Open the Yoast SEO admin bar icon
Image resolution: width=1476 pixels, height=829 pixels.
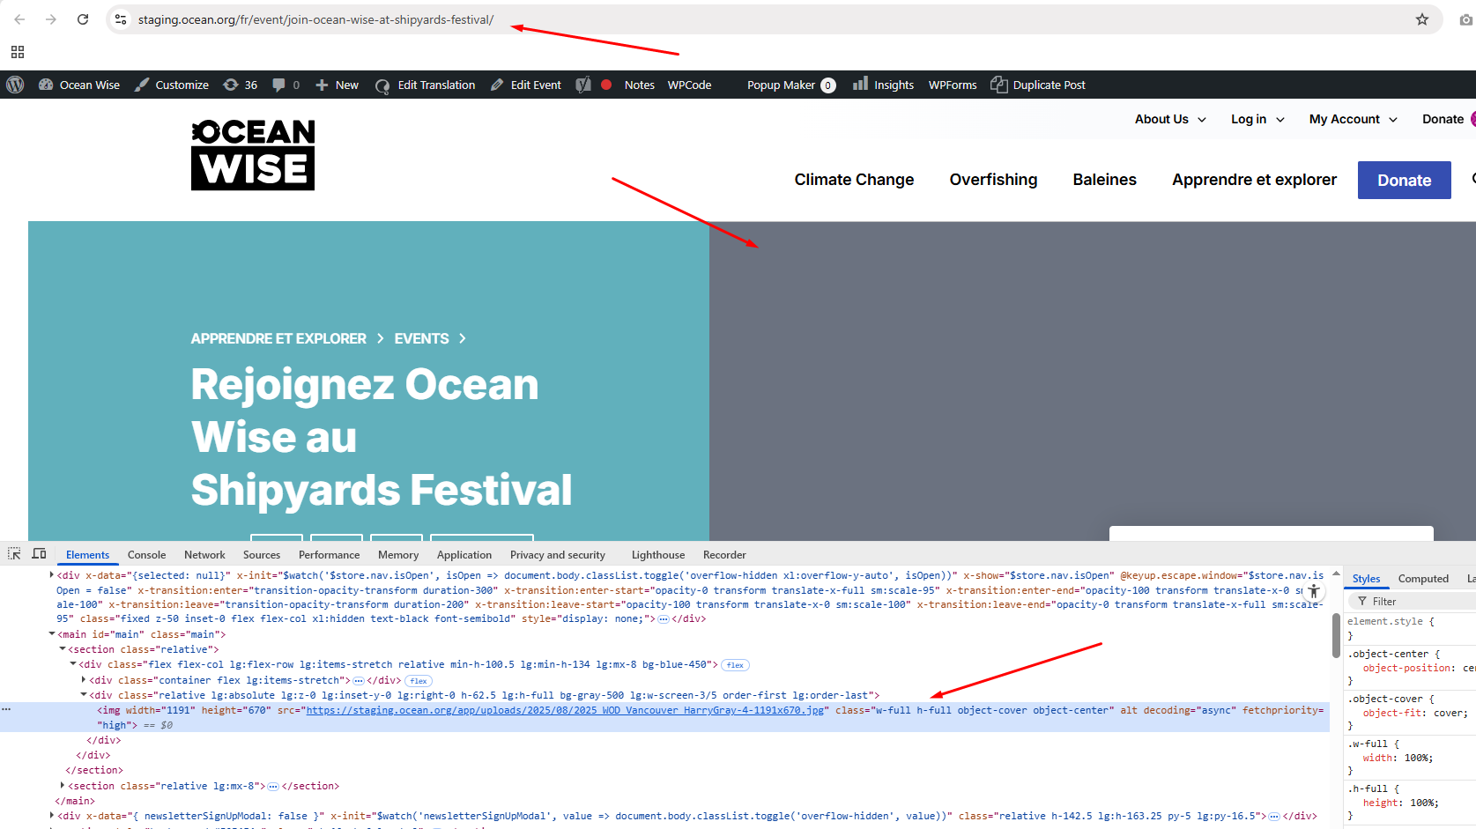click(x=583, y=85)
